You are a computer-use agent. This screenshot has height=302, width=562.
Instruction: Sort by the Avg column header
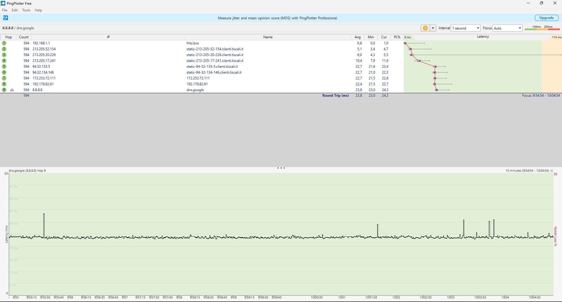tap(357, 37)
